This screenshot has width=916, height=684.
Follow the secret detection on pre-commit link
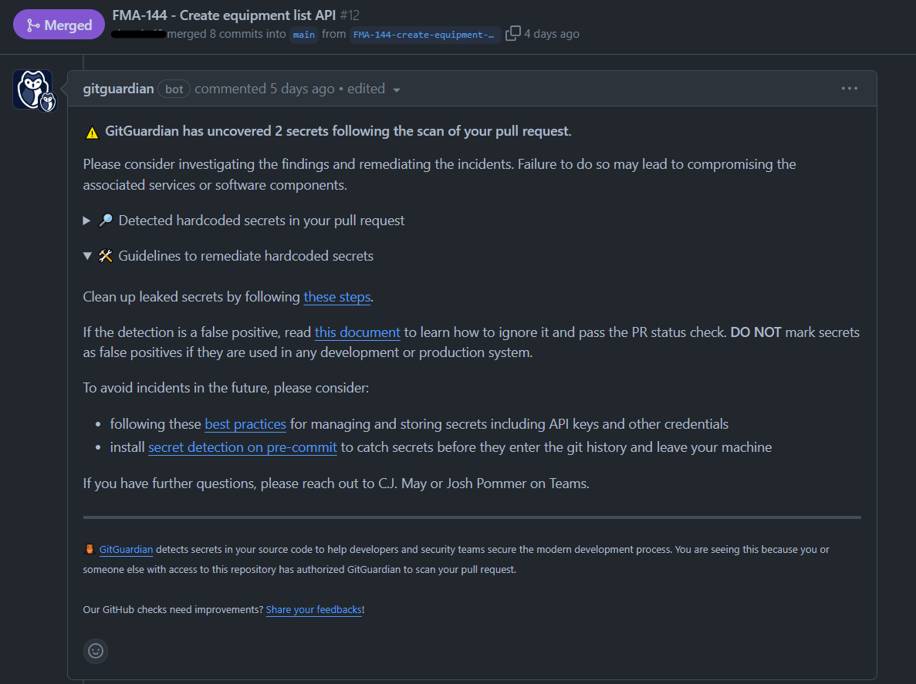tap(242, 447)
